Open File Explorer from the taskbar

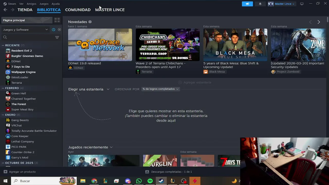83,181
